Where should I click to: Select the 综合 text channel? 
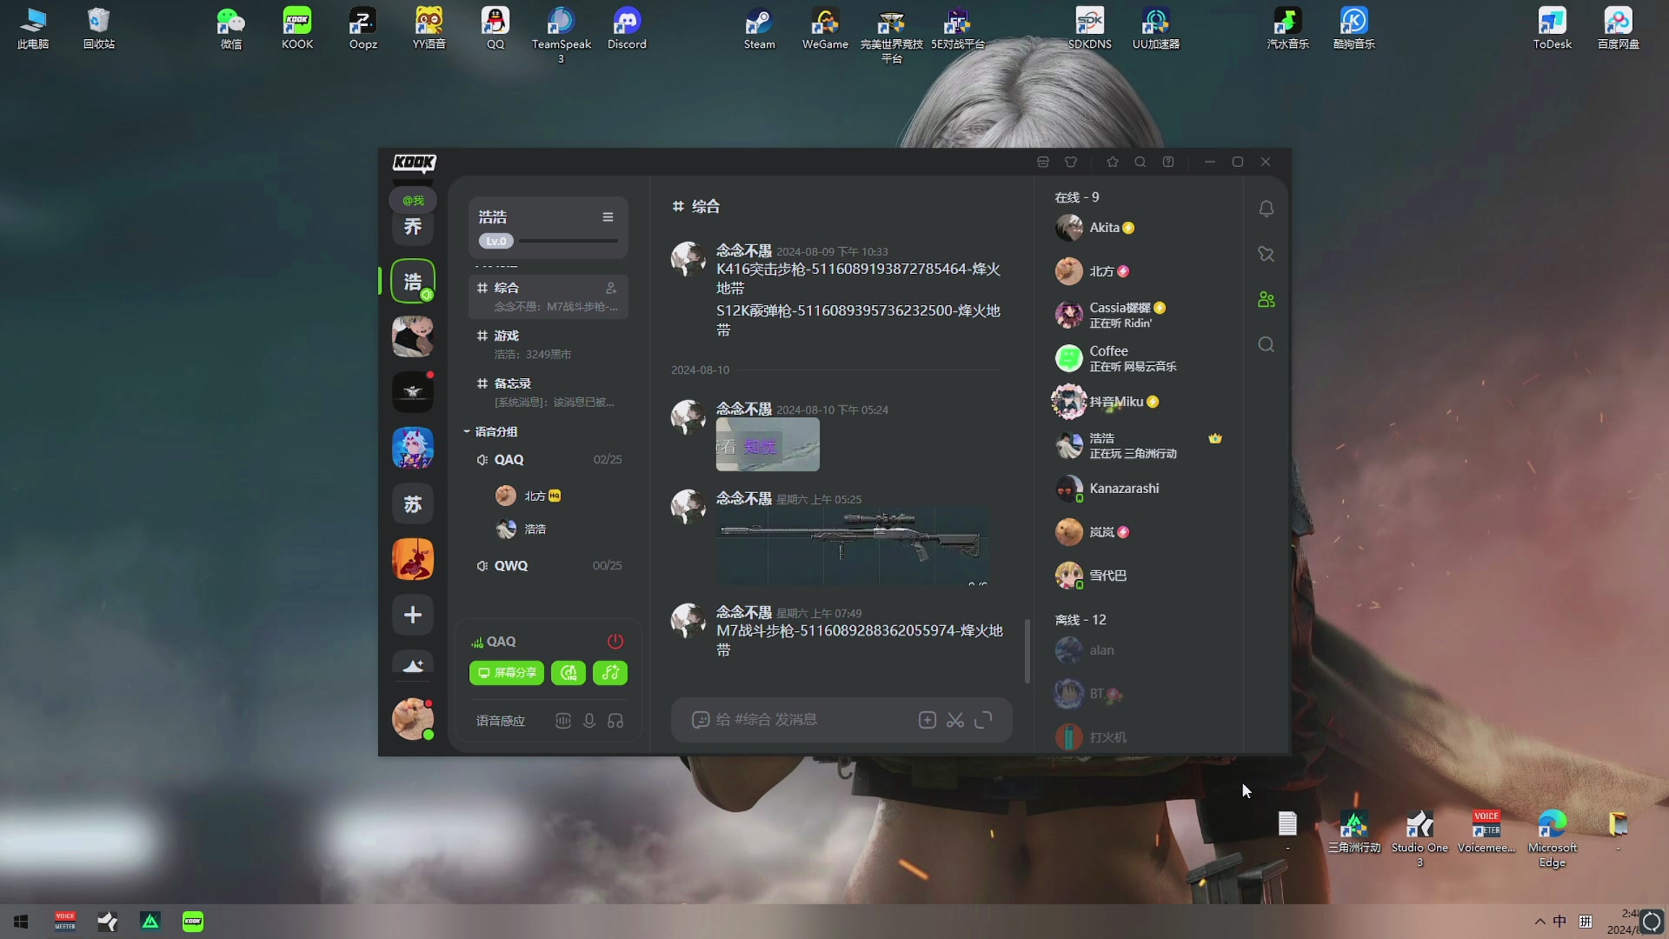(x=548, y=296)
